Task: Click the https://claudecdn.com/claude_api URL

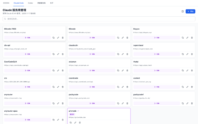Action: (82, 49)
